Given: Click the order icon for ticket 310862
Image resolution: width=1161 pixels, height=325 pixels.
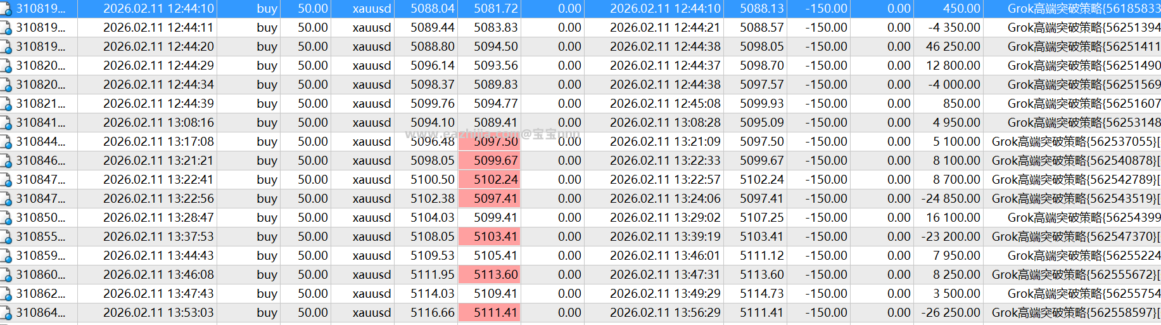Looking at the screenshot, I should click(6, 294).
